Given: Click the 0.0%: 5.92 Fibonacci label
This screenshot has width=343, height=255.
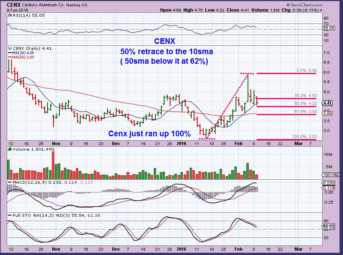Looking at the screenshot, I should [307, 71].
